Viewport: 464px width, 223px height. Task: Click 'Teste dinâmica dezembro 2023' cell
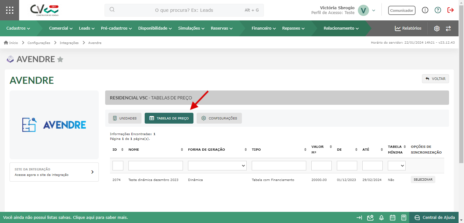click(153, 180)
